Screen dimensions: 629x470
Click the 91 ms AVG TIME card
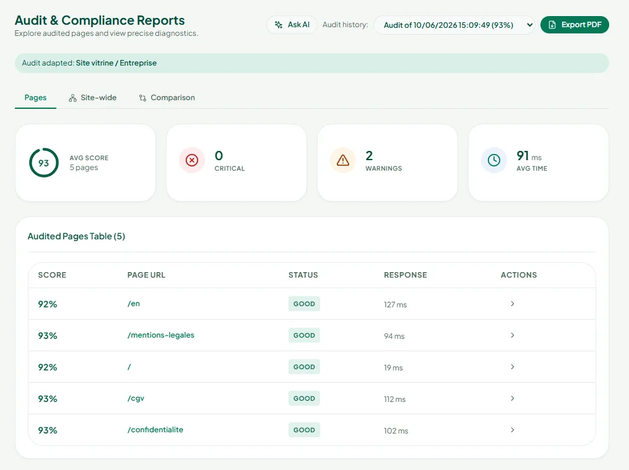click(x=539, y=163)
